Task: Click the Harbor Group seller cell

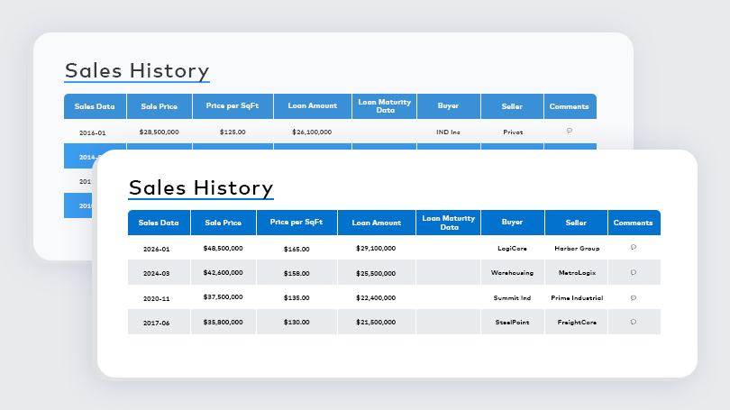Action: click(x=577, y=248)
